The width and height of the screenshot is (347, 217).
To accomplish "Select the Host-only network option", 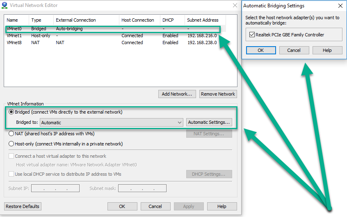I will click(11, 144).
